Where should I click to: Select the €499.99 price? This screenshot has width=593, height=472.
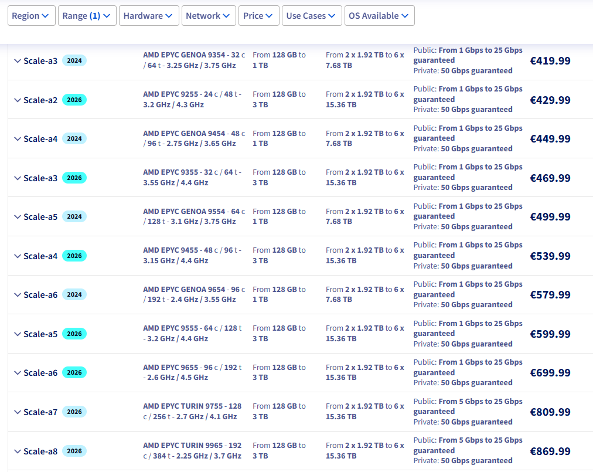[x=550, y=217]
